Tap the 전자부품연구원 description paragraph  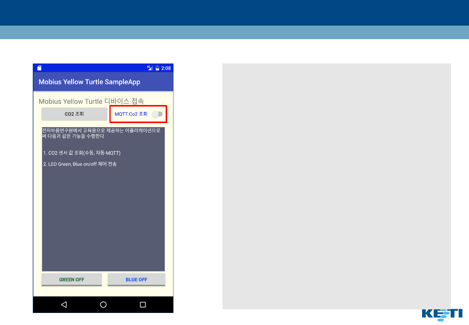[101, 133]
